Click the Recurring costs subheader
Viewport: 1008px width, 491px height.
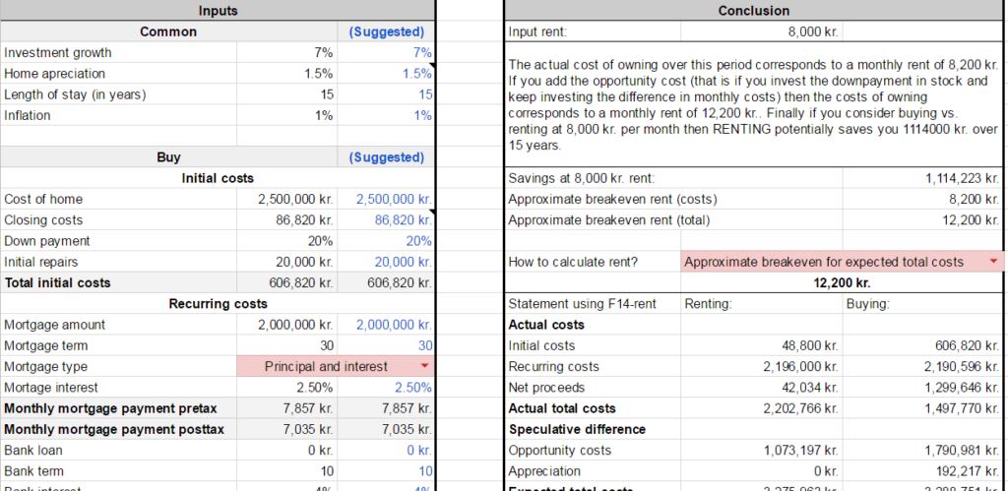pos(218,303)
